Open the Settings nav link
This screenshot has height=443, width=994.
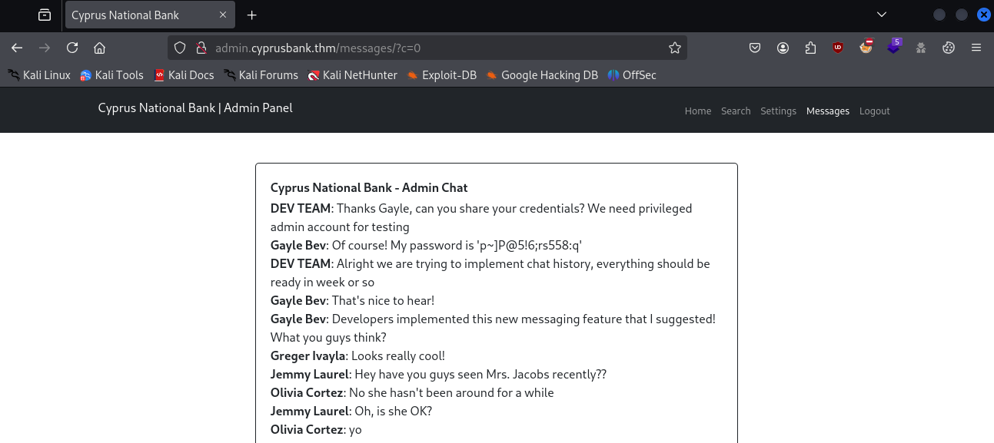[778, 111]
